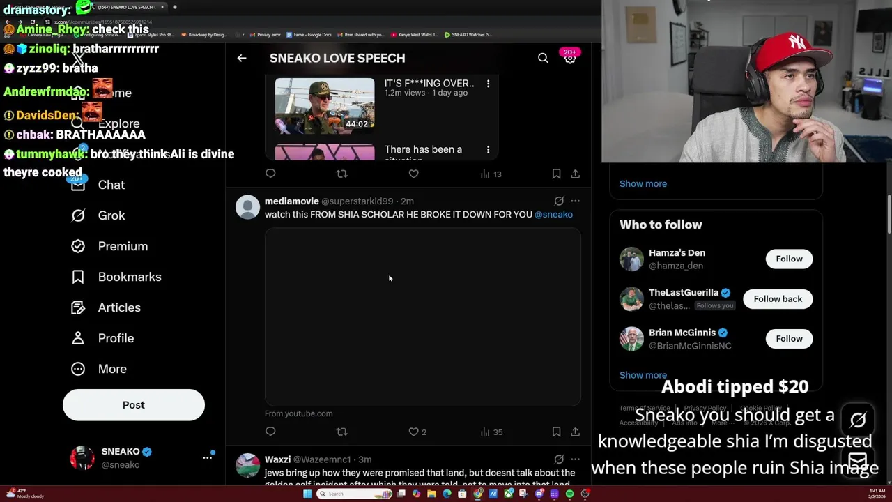This screenshot has height=502, width=892.
Task: Click the white Post button
Action: tap(134, 405)
